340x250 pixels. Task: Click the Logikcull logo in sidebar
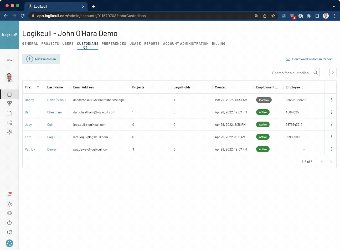[9, 35]
